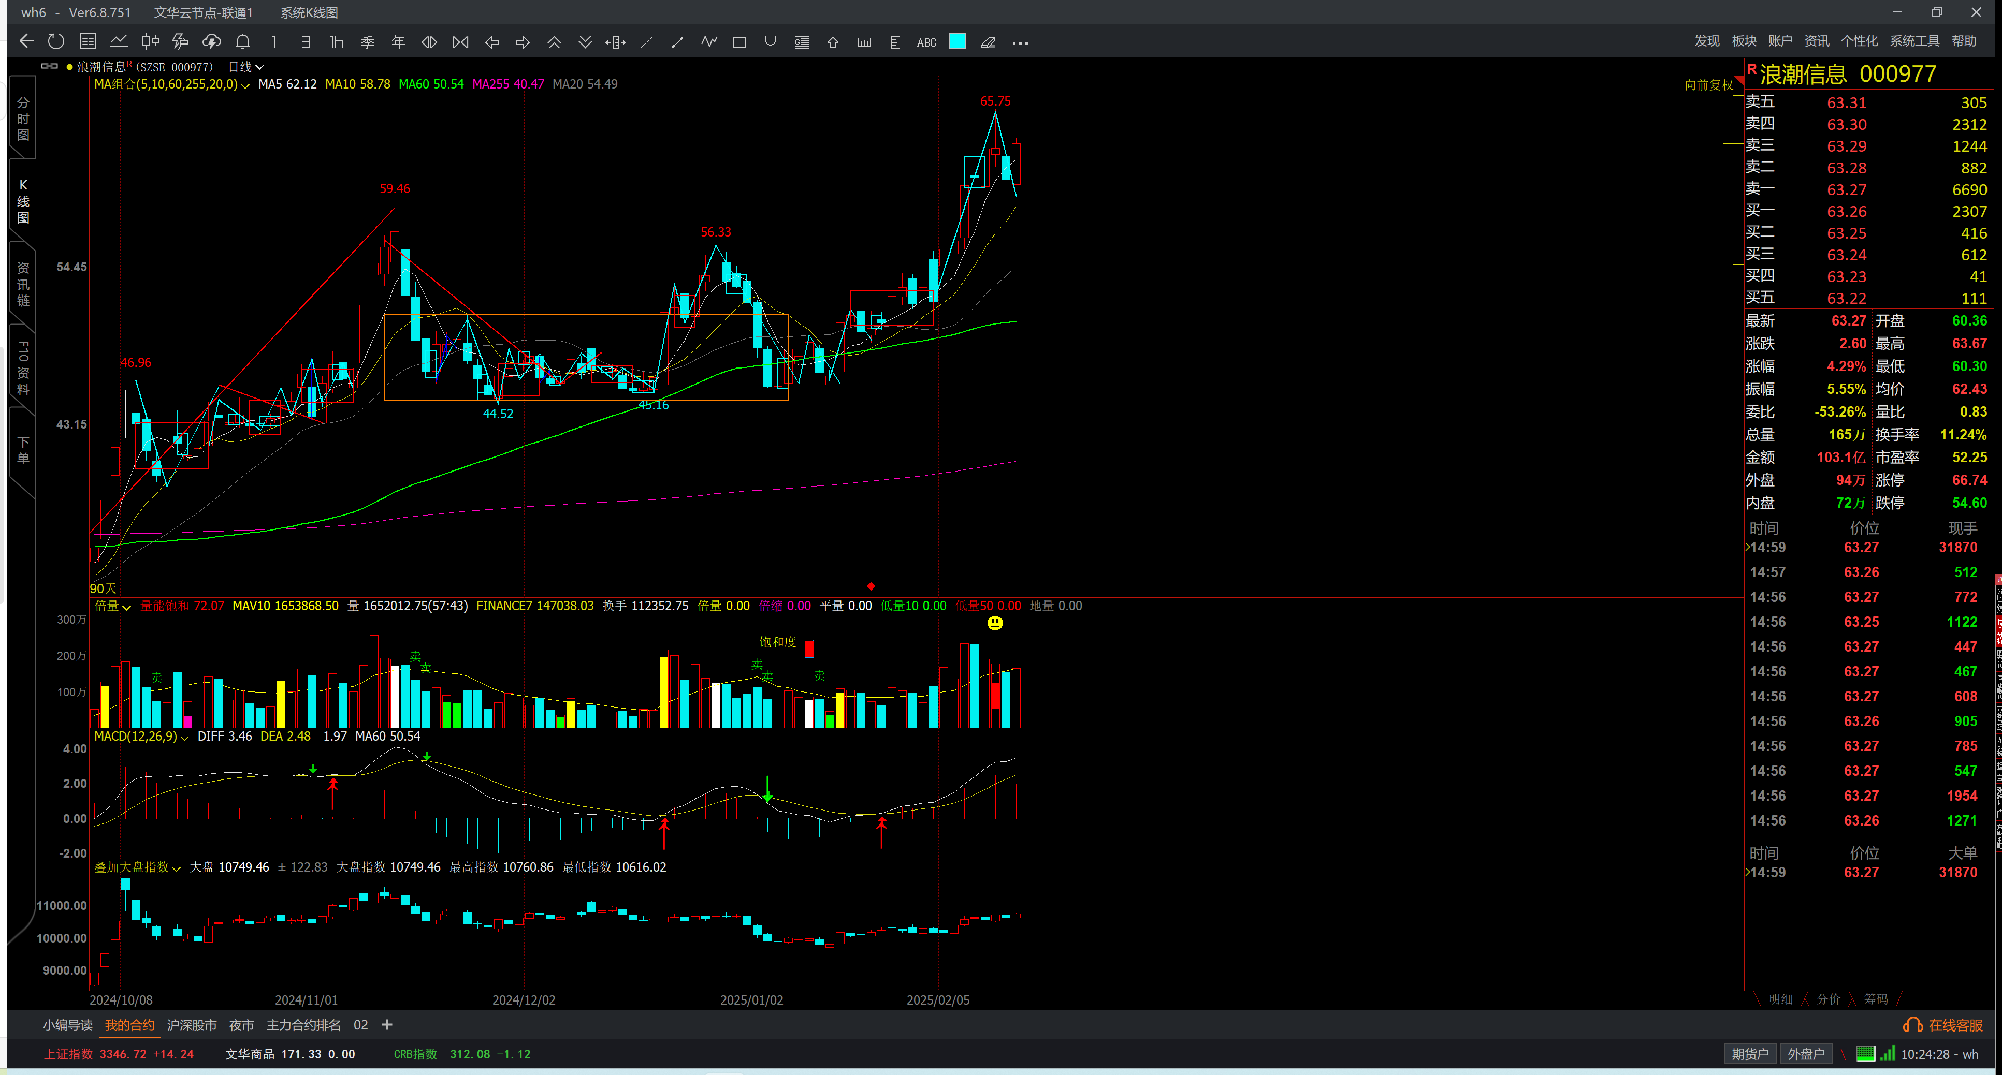Click the link chain icon beside stock name
2002x1075 pixels.
50,66
